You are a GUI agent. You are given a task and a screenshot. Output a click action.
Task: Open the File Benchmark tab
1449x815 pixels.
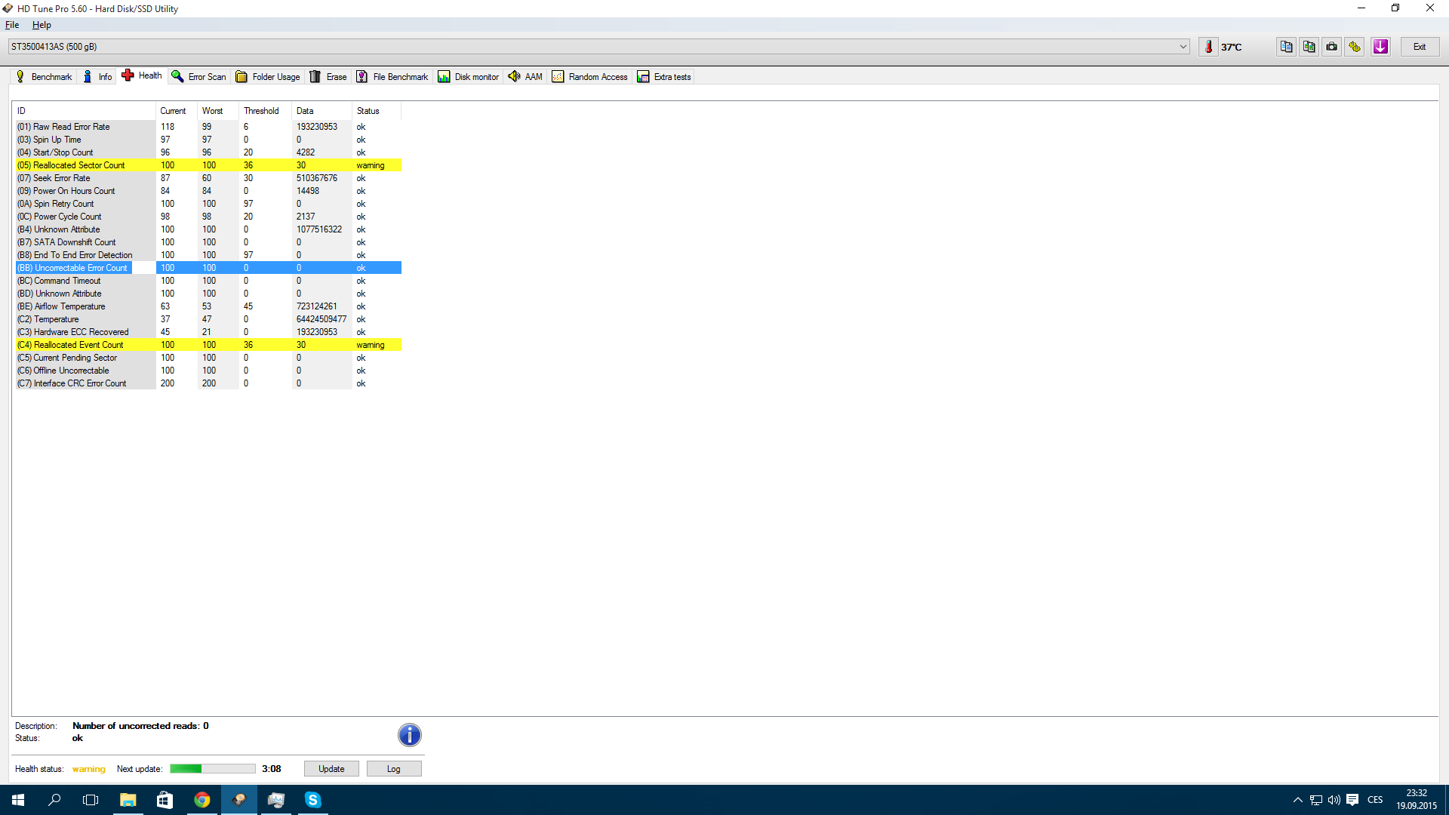pos(392,77)
